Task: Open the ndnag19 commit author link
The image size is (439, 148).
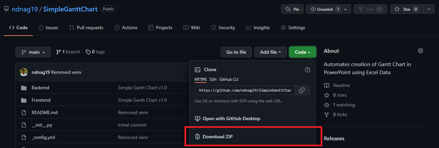Action: point(41,72)
